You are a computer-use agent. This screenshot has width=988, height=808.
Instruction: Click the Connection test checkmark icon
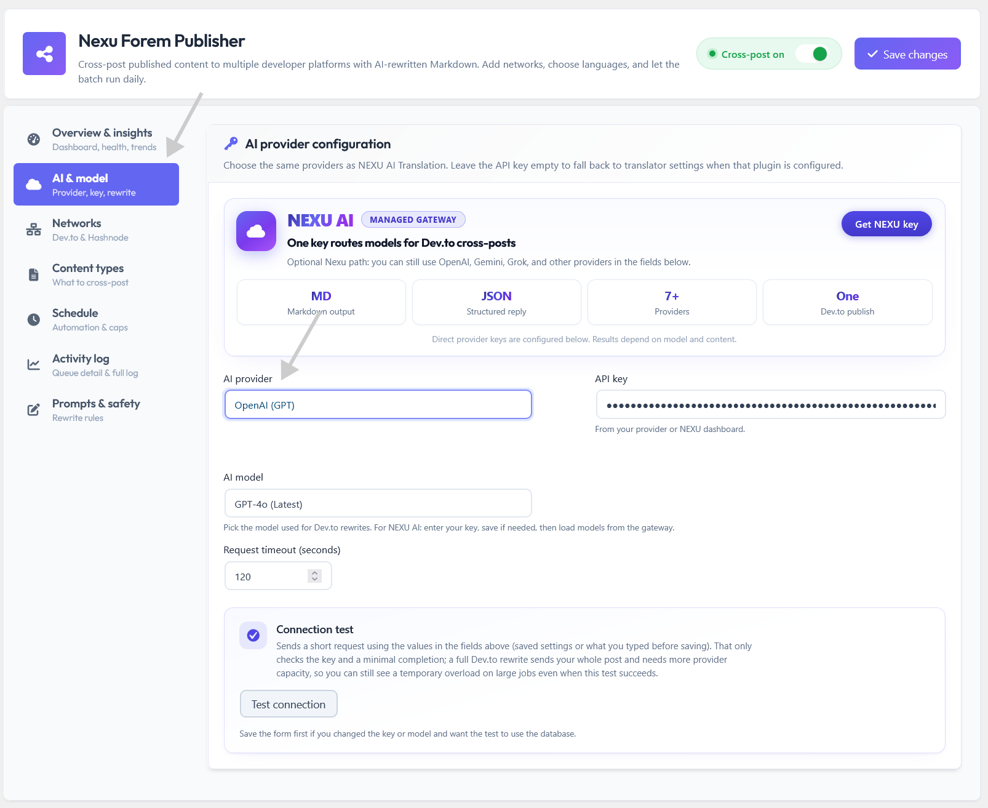click(x=253, y=635)
